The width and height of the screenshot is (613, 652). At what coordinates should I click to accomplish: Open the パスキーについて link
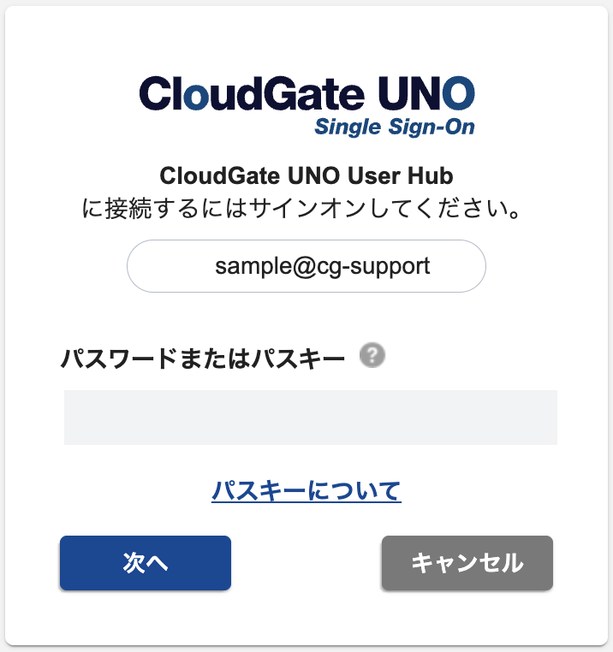click(306, 490)
